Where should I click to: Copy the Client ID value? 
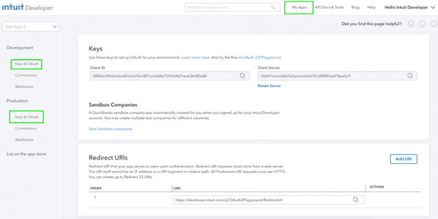click(x=243, y=76)
